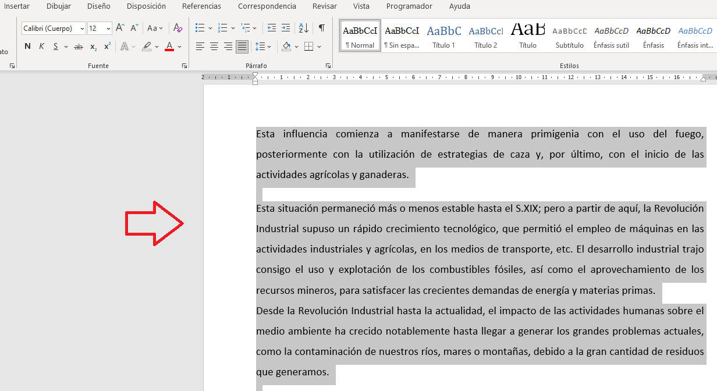Click the sort A-Z icon
717x391 pixels.
(303, 28)
